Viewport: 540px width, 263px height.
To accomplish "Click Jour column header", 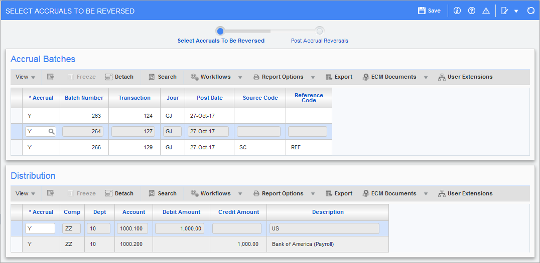I will [x=173, y=98].
